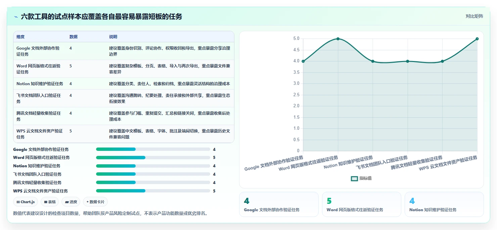This screenshot has width=497, height=230.
Task: Select the Word 网页版 peak point on the line chart
Action: [x=338, y=39]
